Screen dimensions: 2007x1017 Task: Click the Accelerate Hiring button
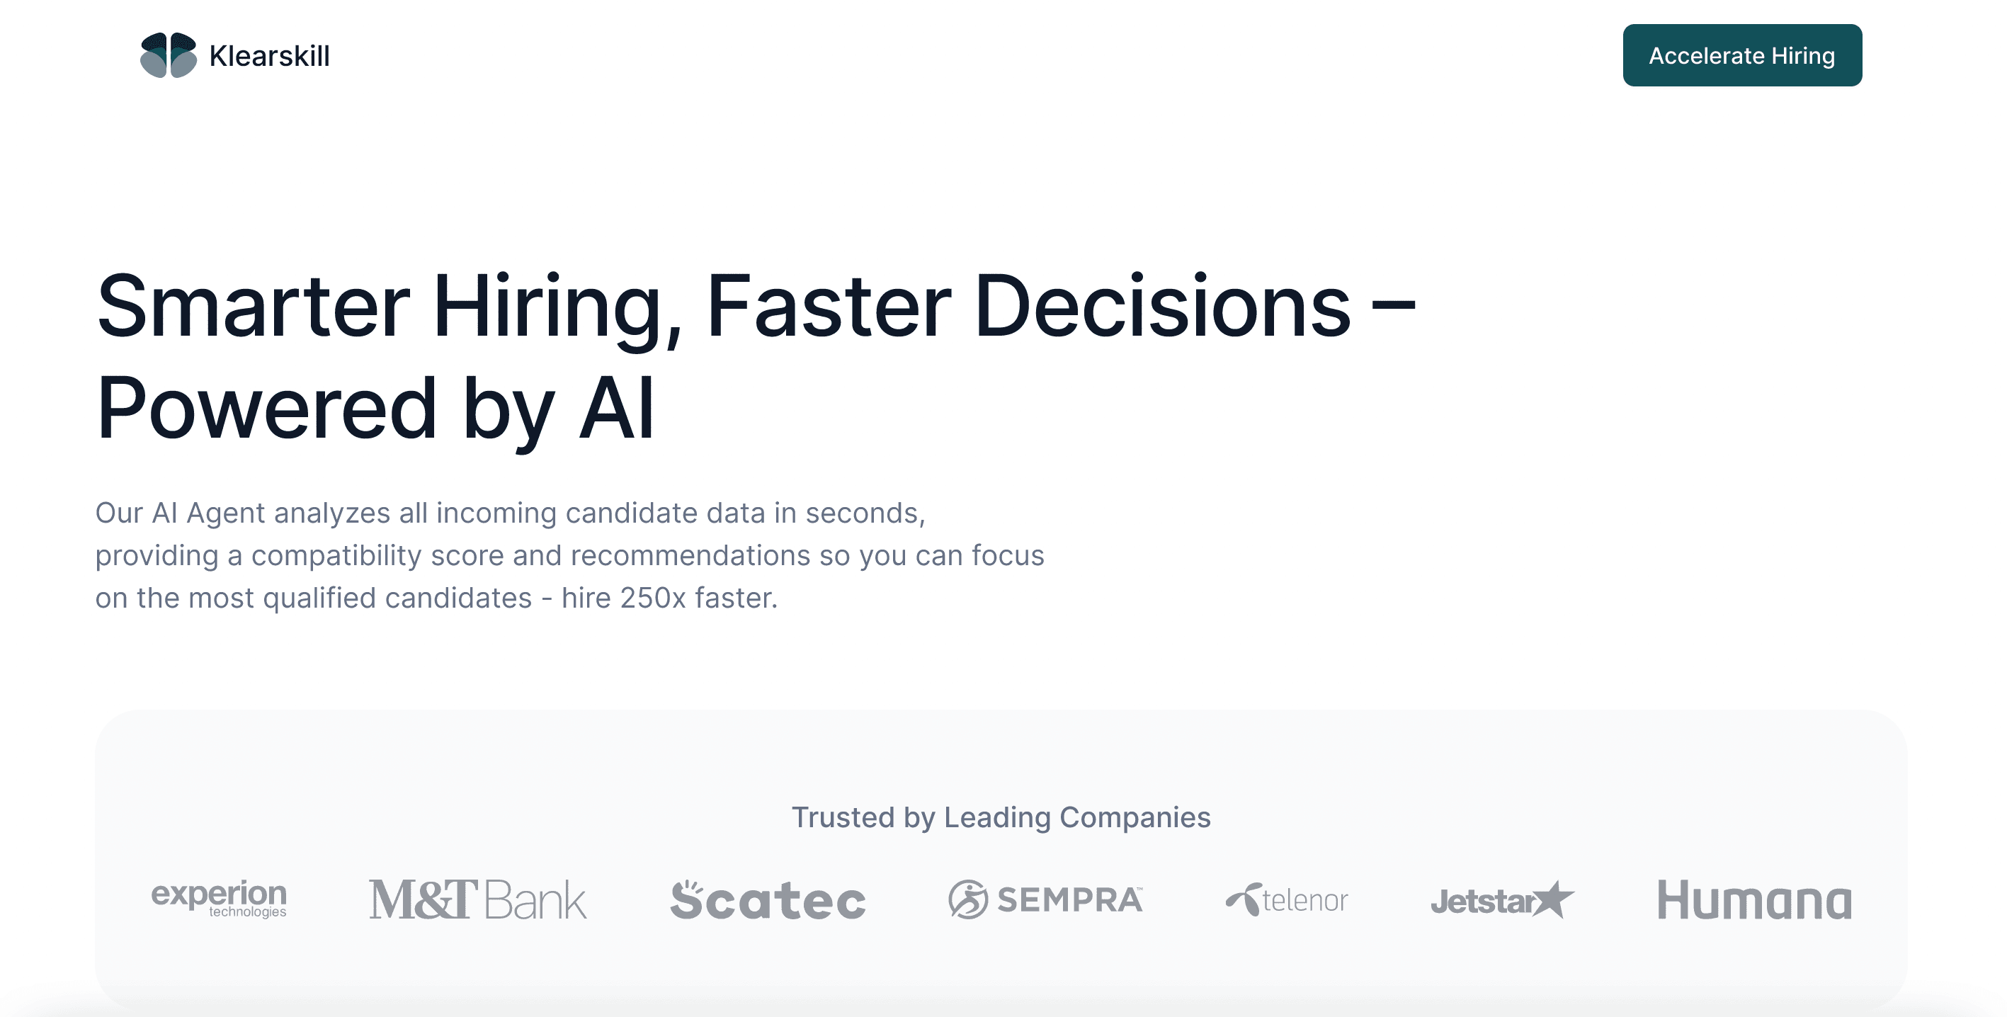(x=1742, y=55)
